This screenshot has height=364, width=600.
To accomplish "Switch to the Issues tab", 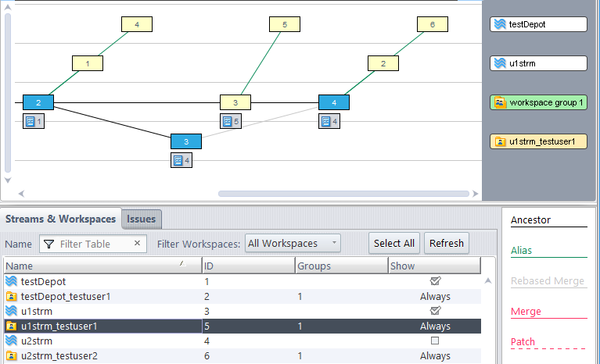I will 142,219.
